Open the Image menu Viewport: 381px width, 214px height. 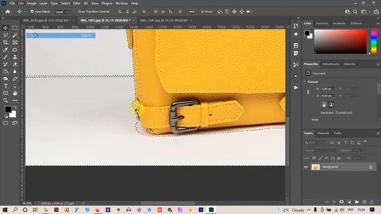pyautogui.click(x=32, y=4)
